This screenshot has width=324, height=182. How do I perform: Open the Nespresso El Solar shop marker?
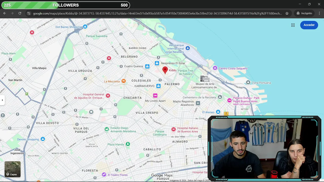coord(157,63)
